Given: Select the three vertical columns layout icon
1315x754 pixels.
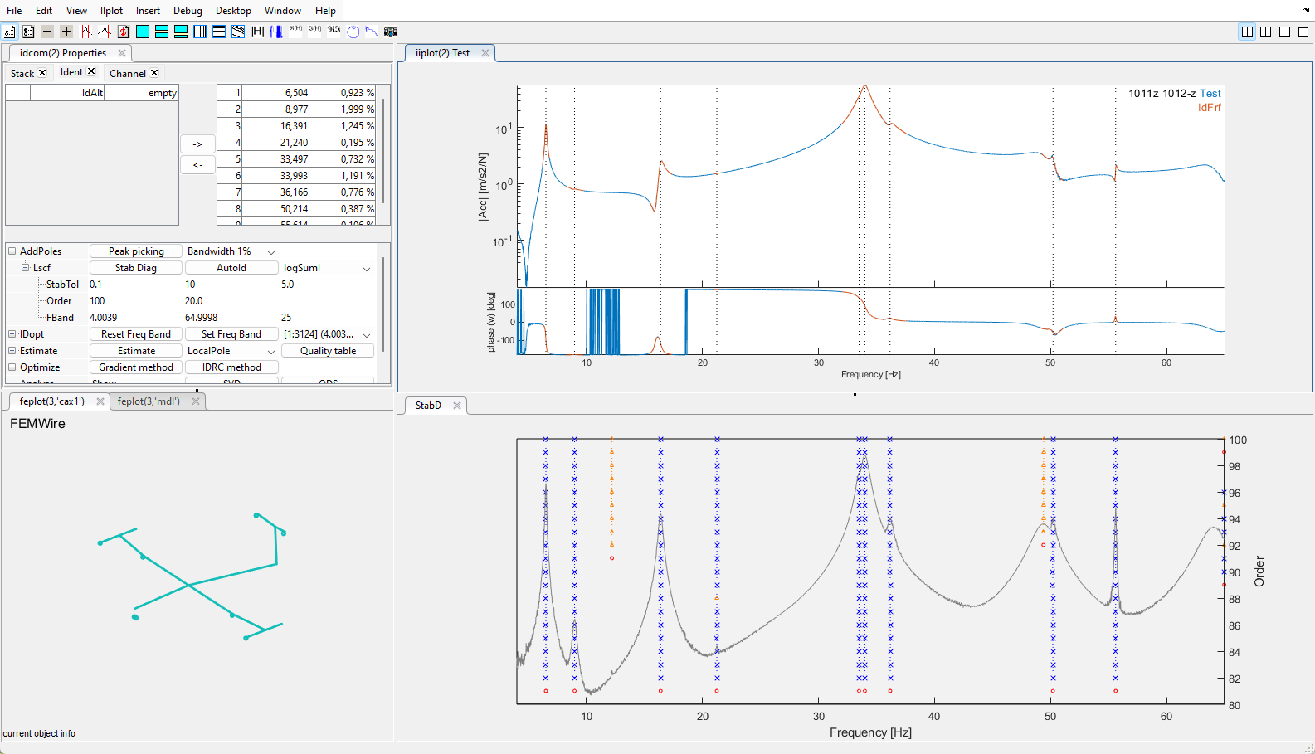Looking at the screenshot, I should [x=200, y=32].
